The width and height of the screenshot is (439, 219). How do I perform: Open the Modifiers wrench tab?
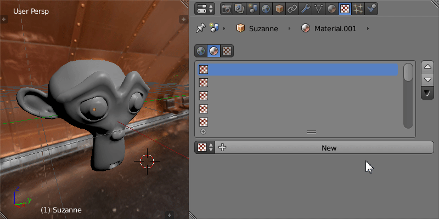tap(306, 9)
